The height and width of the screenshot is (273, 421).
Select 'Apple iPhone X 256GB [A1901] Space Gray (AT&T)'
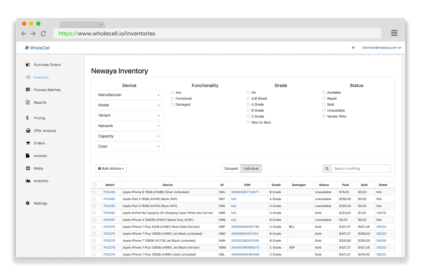[158, 220]
